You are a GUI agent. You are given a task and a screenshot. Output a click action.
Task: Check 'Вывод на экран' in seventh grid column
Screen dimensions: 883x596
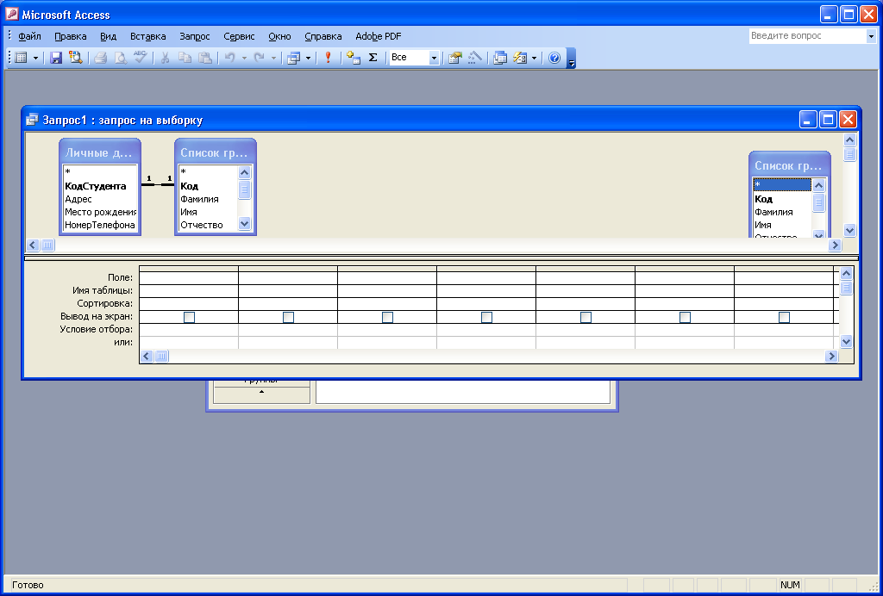point(784,317)
